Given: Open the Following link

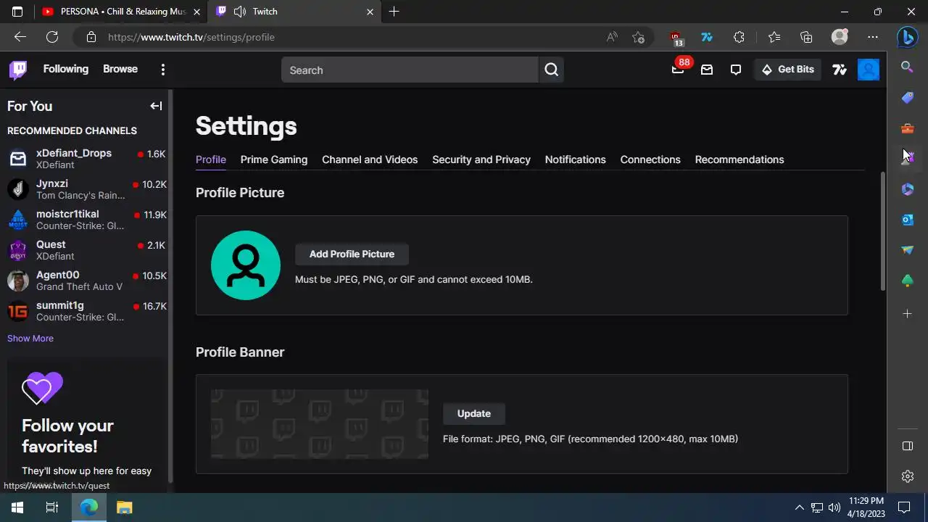Looking at the screenshot, I should click(66, 69).
